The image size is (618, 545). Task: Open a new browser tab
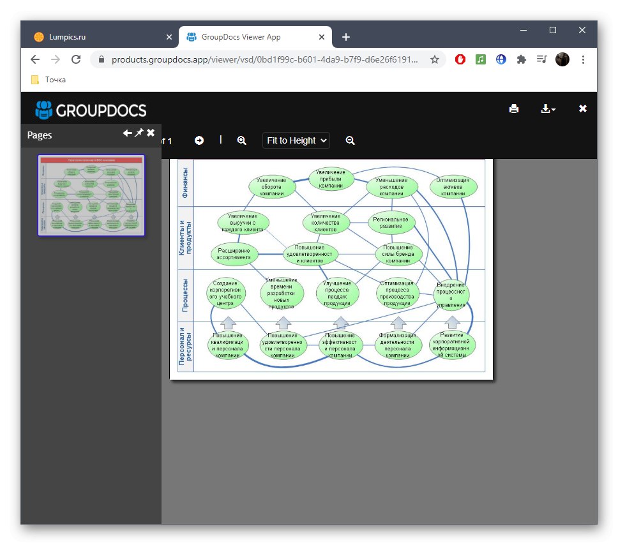coord(345,37)
